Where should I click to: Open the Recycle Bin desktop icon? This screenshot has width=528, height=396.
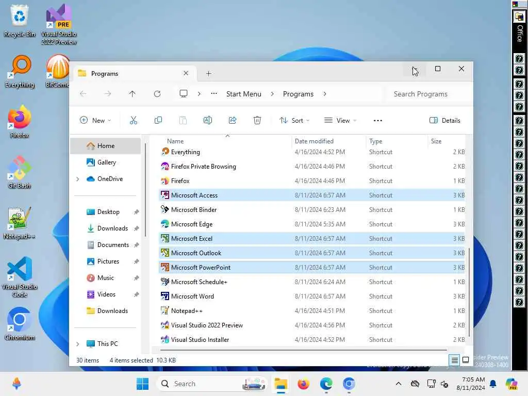(x=20, y=20)
